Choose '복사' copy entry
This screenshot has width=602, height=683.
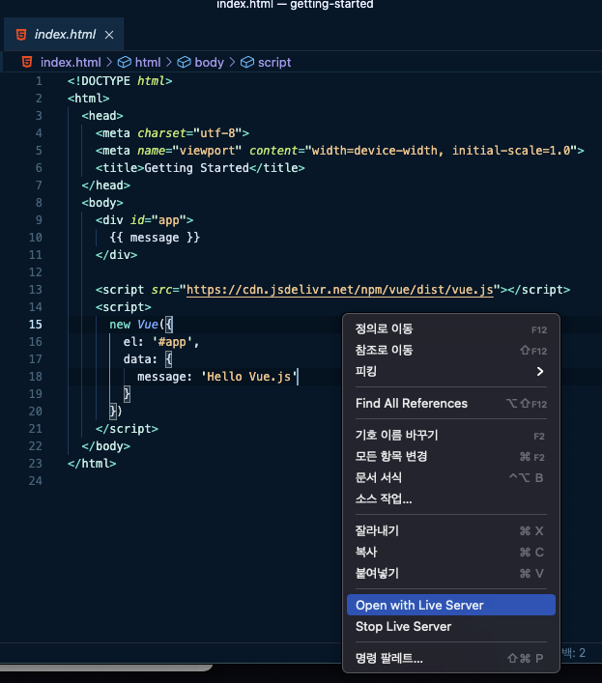pos(451,553)
